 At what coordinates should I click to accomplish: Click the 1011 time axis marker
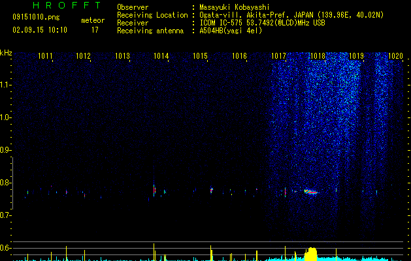(45, 56)
